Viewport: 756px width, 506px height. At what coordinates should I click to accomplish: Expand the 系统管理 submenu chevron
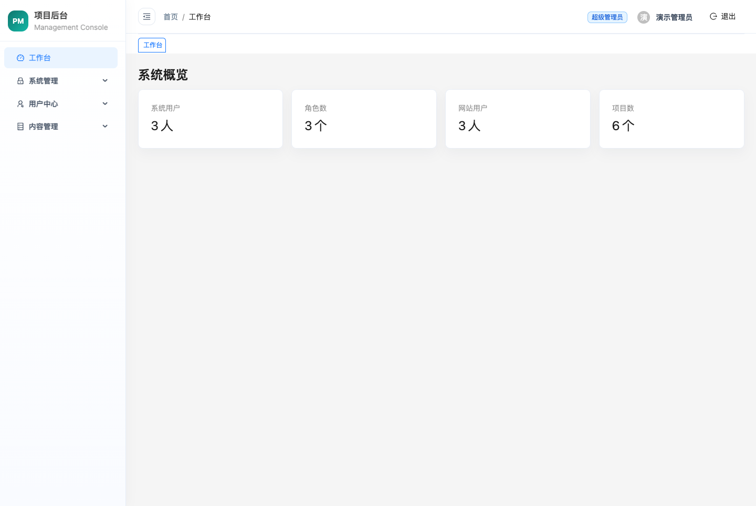[105, 81]
